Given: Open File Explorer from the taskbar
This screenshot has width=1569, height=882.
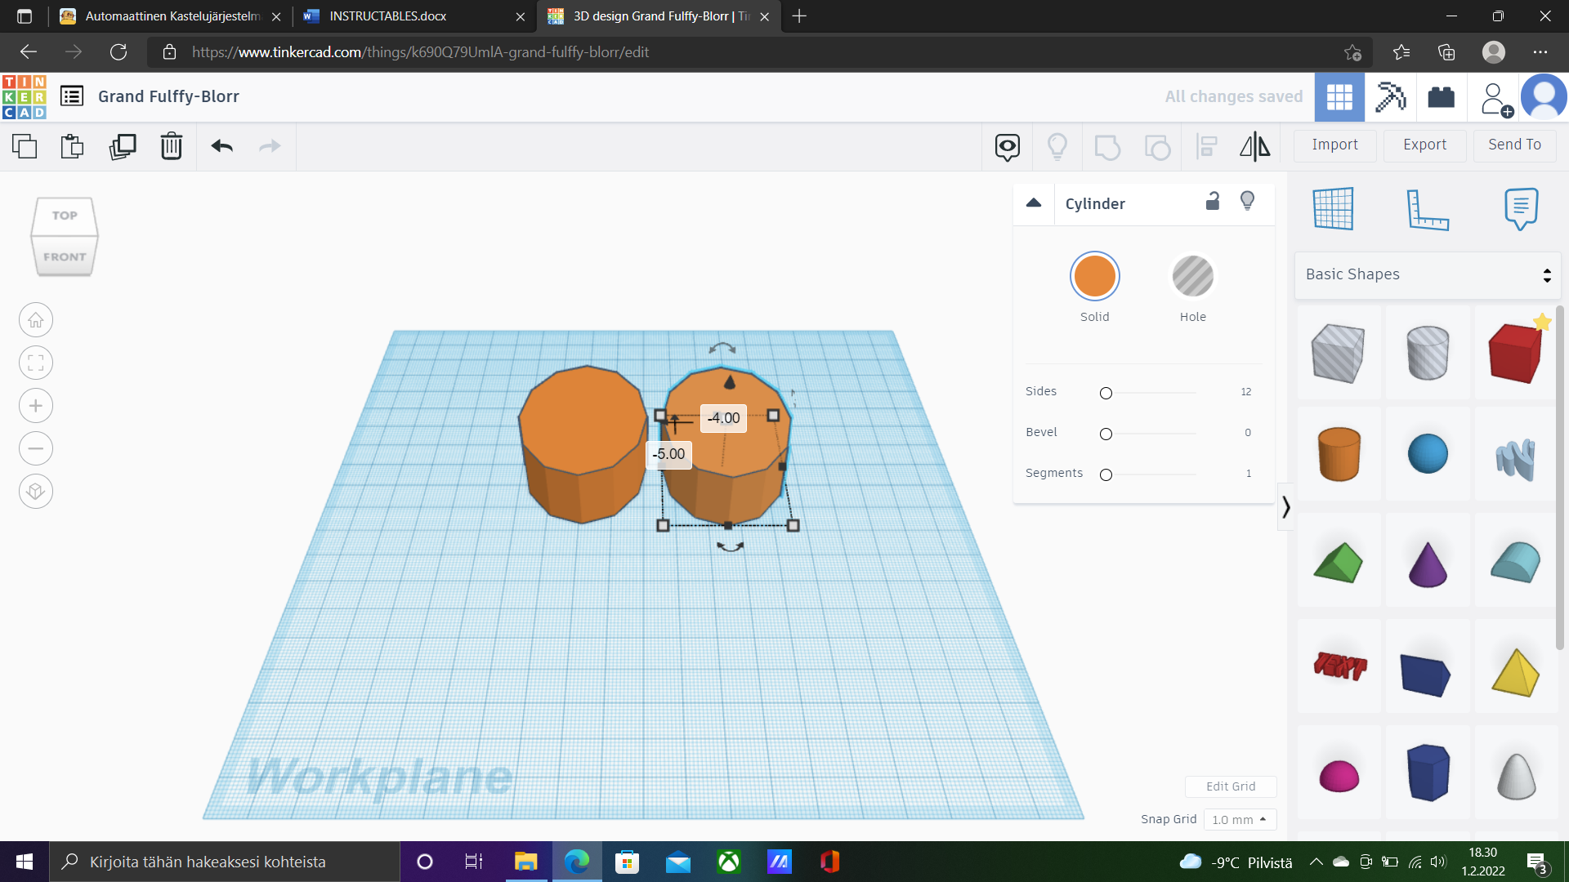Looking at the screenshot, I should pos(525,862).
